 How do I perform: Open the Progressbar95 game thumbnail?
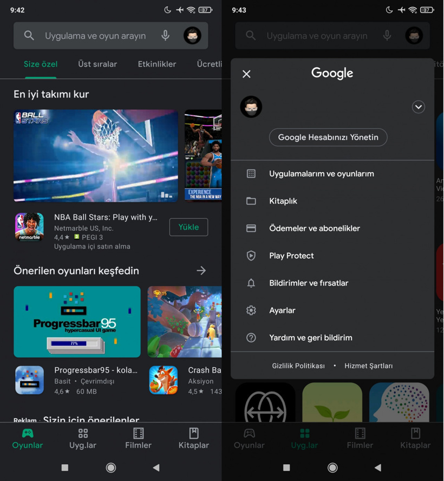[x=77, y=322]
